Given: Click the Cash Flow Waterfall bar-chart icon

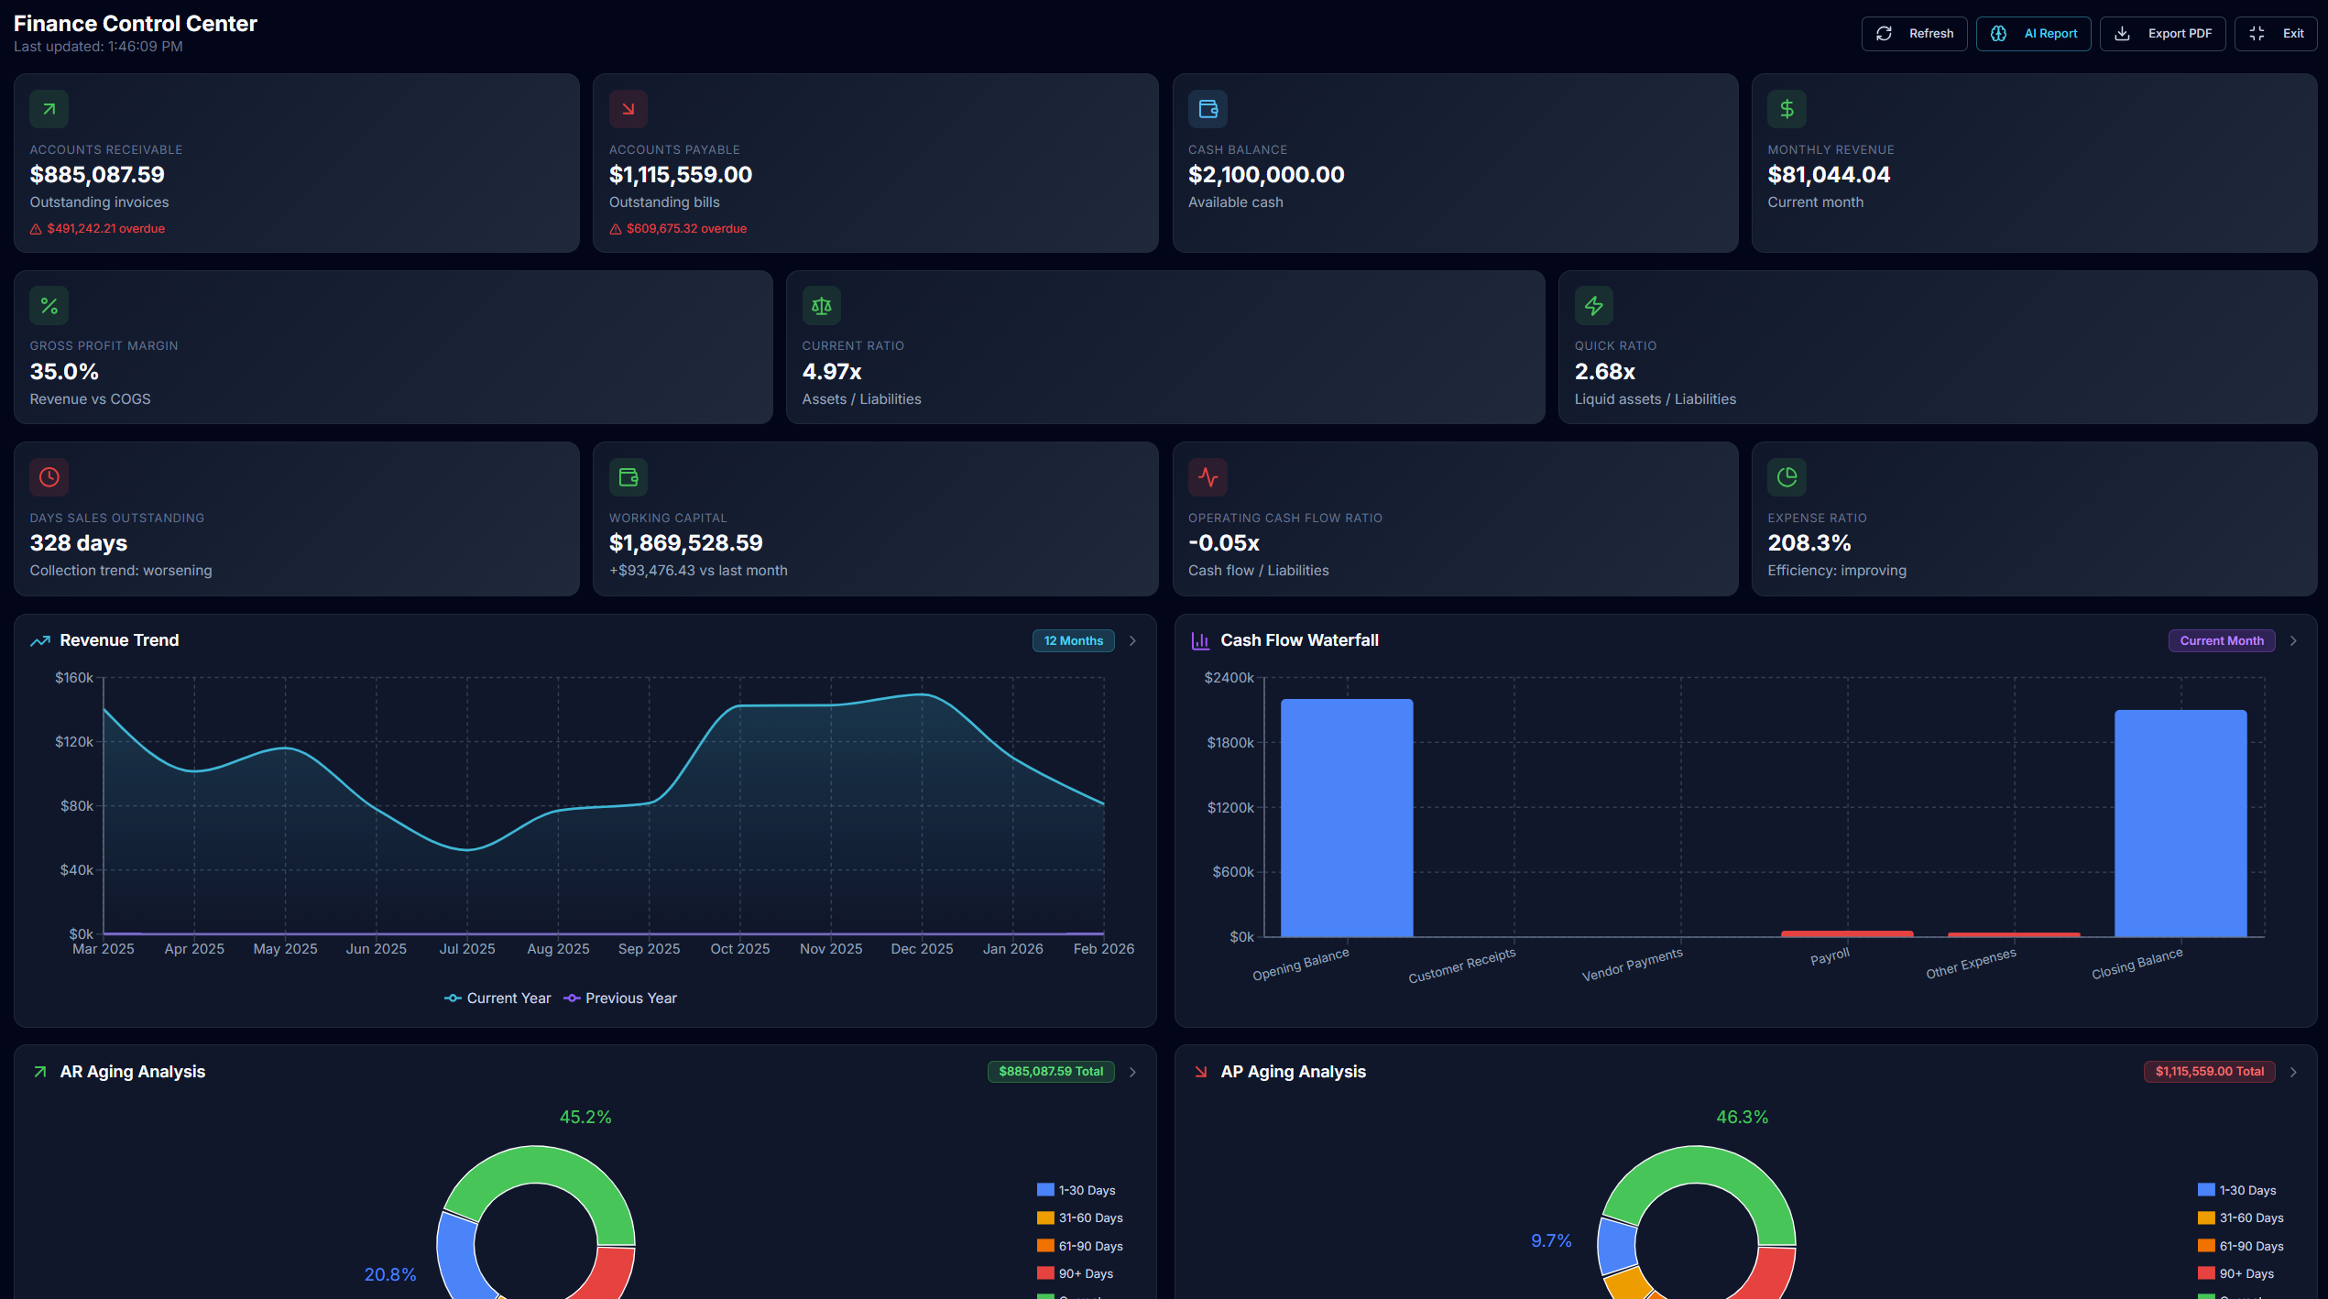Looking at the screenshot, I should click(x=1200, y=641).
